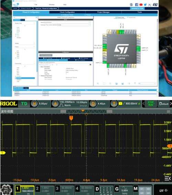
Task: Toggle the G signal generator panel
Action: 123,190
